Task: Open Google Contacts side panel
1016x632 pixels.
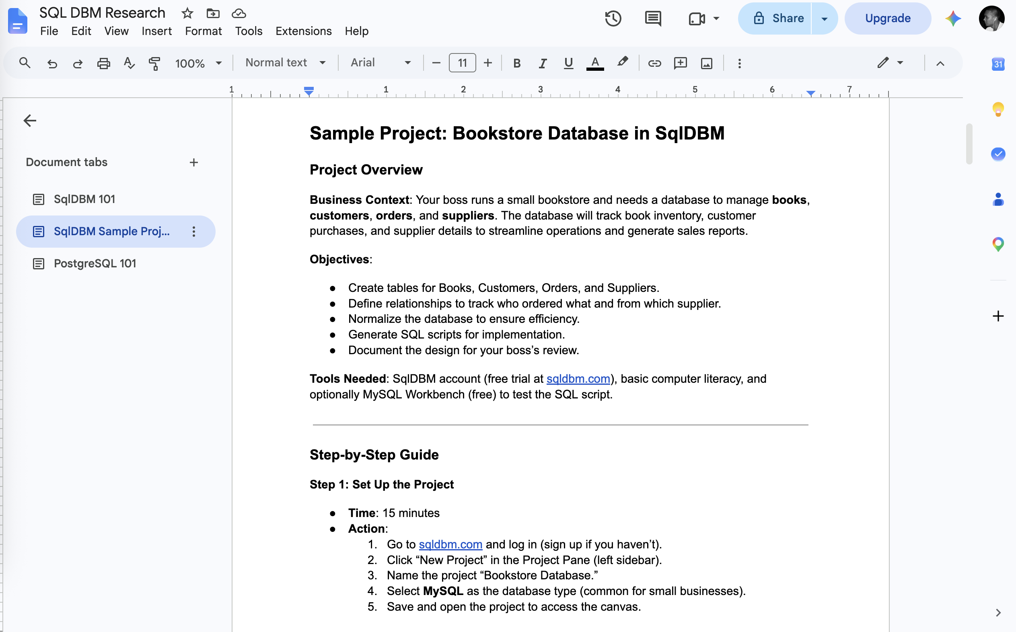Action: click(998, 199)
